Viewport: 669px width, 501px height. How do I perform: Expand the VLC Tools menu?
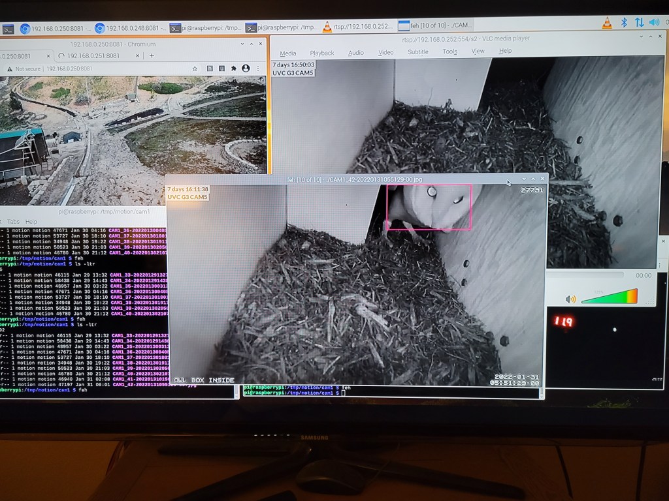pyautogui.click(x=449, y=52)
